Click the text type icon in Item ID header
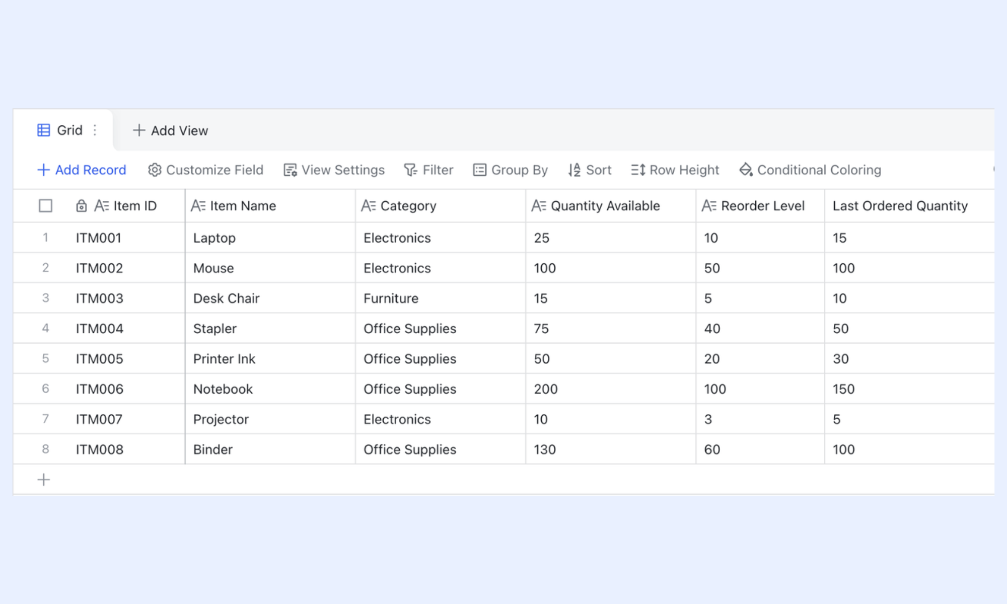Viewport: 1007px width, 604px height. 102,206
